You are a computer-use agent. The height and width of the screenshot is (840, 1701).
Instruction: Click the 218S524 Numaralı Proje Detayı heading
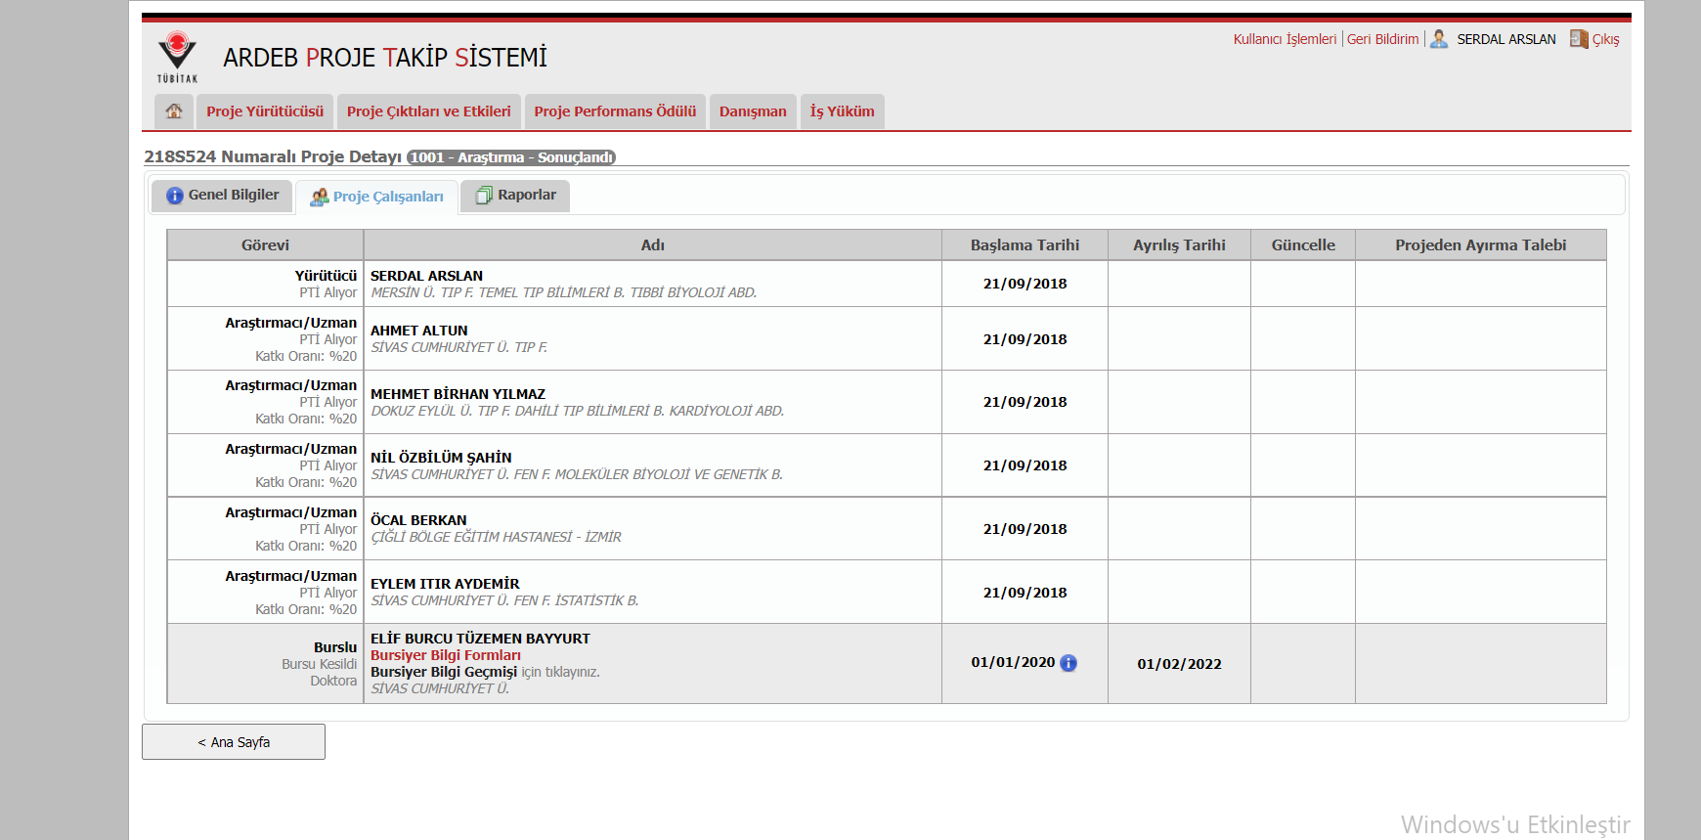(273, 156)
